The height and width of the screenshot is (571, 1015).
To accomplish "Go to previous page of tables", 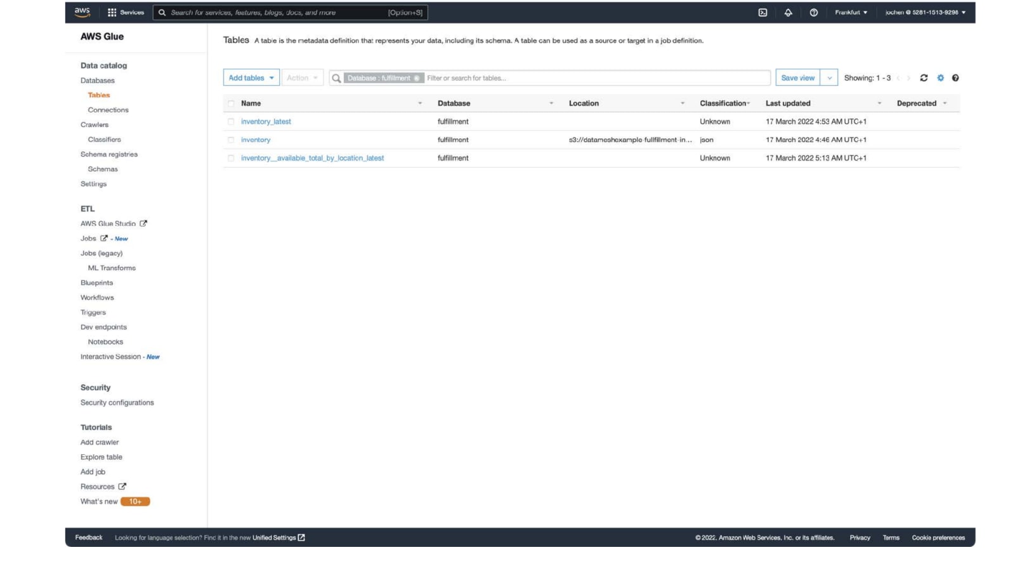I will click(898, 78).
